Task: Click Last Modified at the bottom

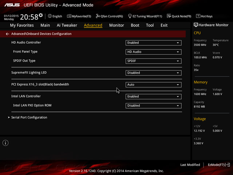Action: pos(190,165)
